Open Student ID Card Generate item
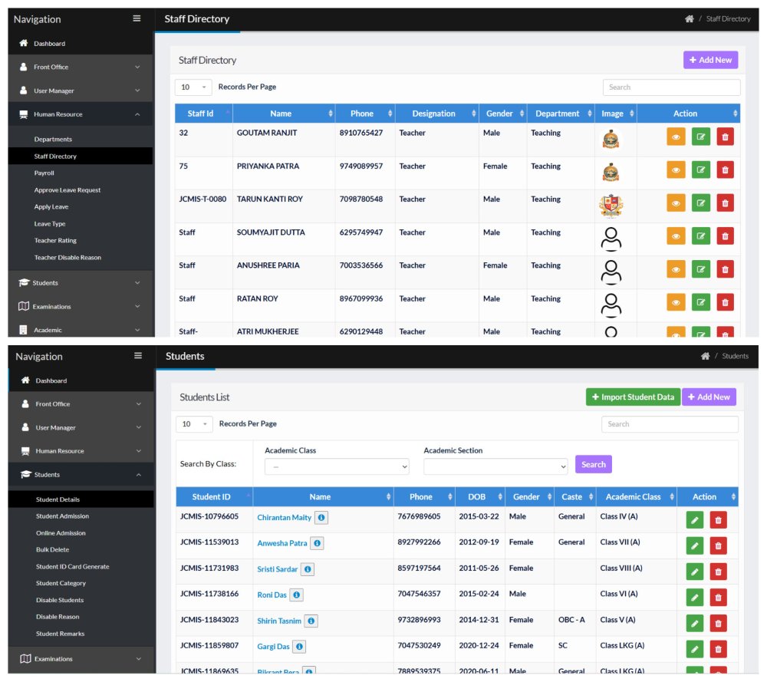Viewport: 767px width, 682px height. 72,566
